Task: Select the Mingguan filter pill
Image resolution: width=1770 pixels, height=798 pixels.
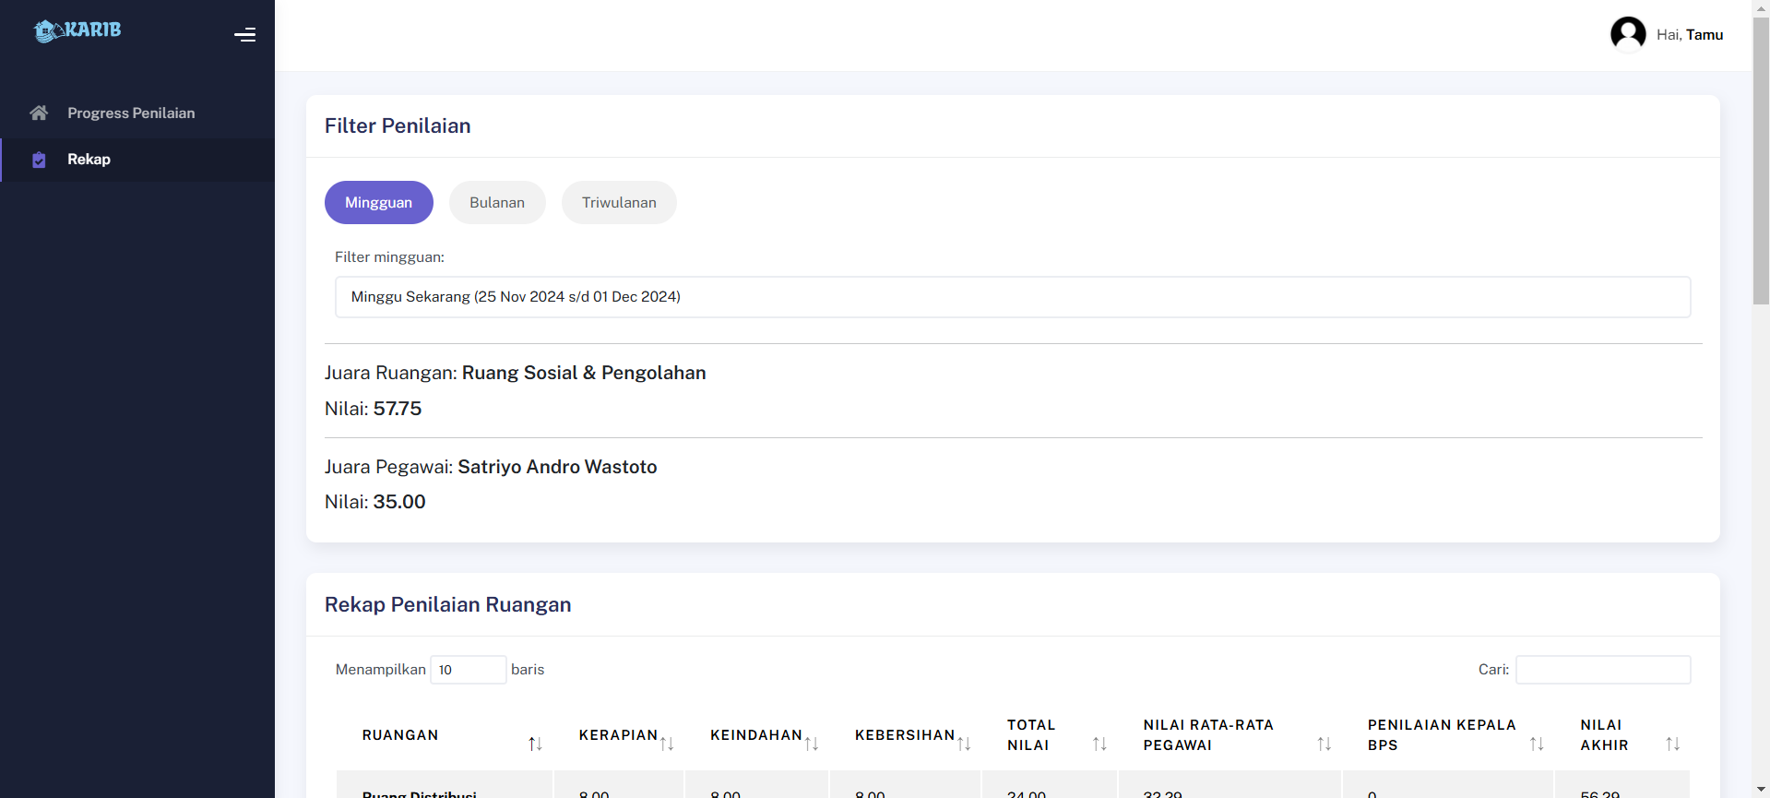Action: 378,203
